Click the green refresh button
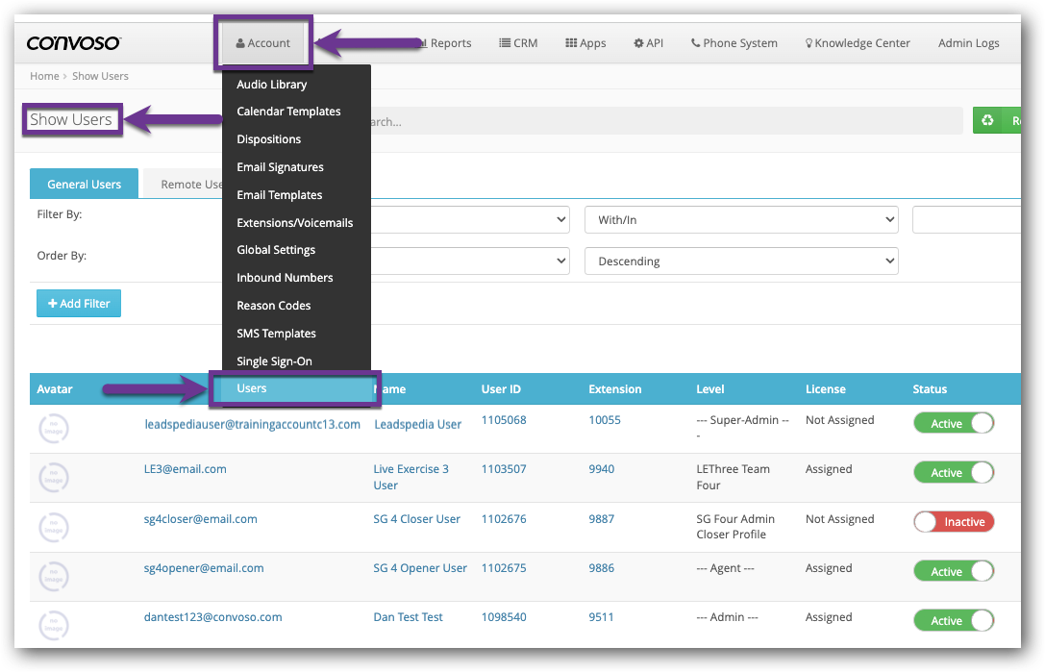 pos(996,121)
